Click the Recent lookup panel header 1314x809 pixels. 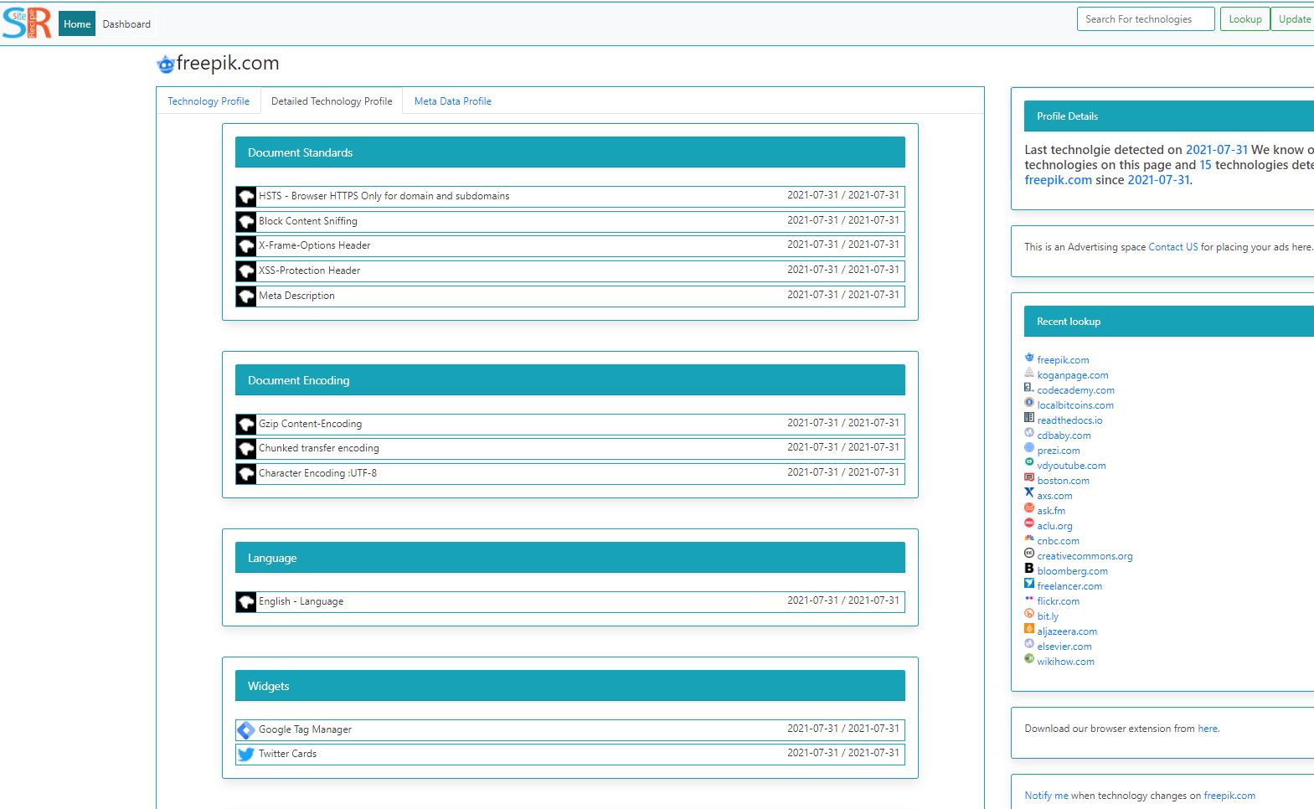tap(1168, 322)
